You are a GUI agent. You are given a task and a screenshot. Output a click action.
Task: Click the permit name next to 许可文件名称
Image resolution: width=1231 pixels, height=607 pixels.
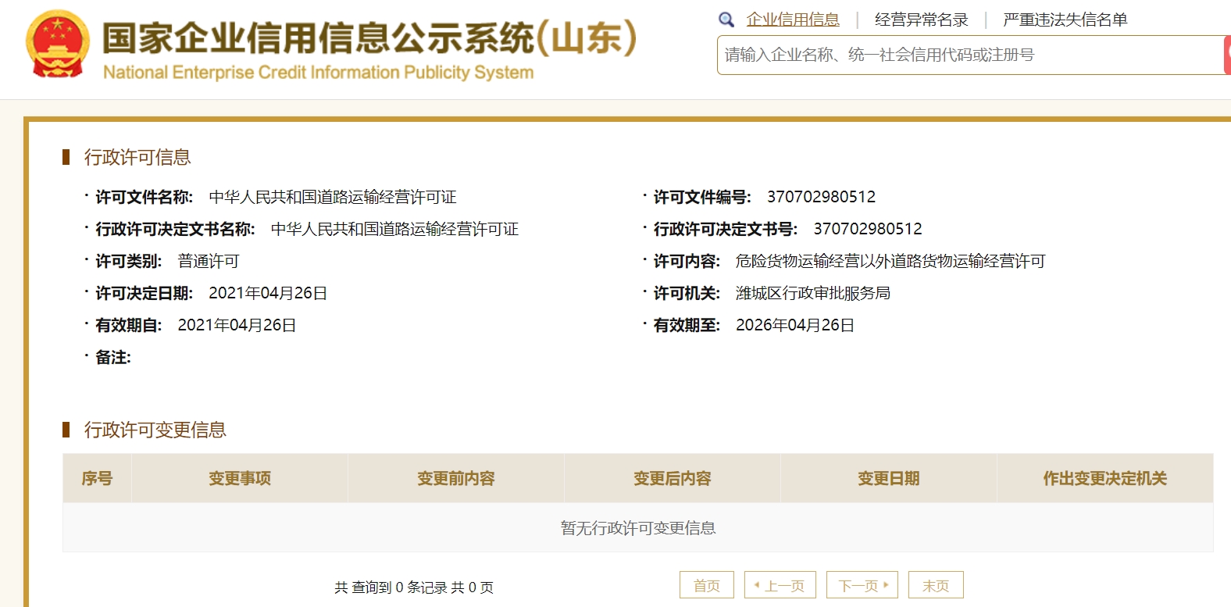(333, 197)
